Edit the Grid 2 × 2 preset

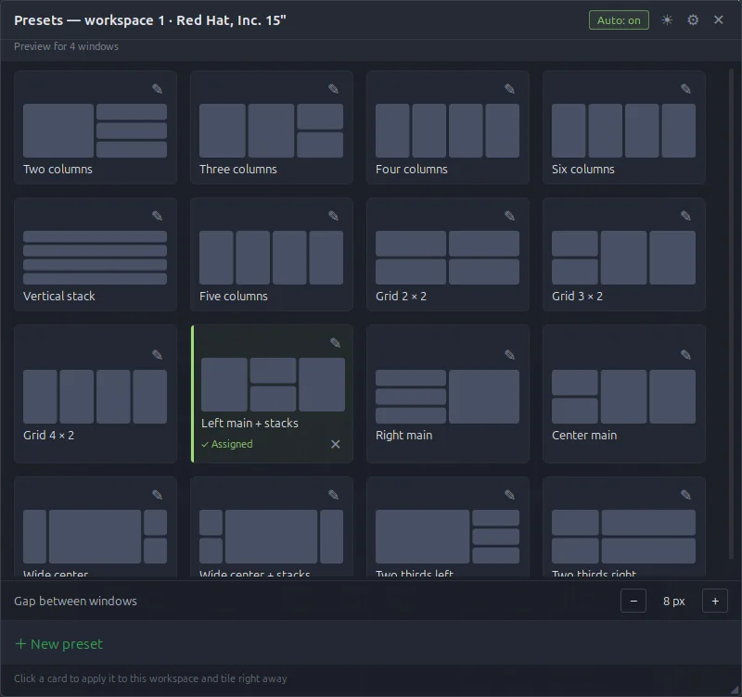click(x=509, y=216)
